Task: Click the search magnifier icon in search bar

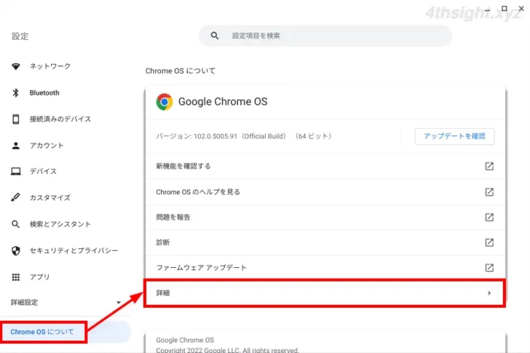Action: [x=215, y=36]
